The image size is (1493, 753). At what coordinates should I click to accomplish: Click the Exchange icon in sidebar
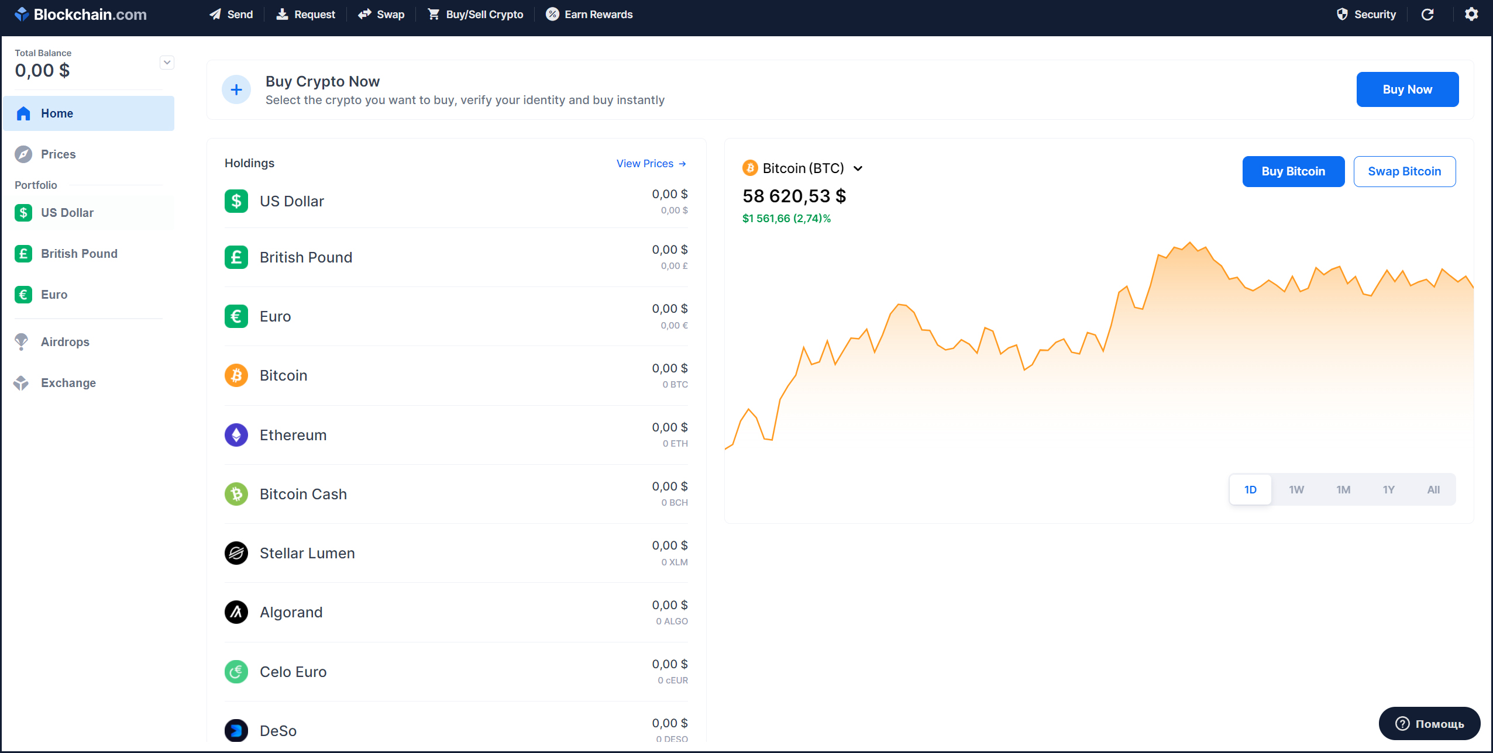click(21, 383)
